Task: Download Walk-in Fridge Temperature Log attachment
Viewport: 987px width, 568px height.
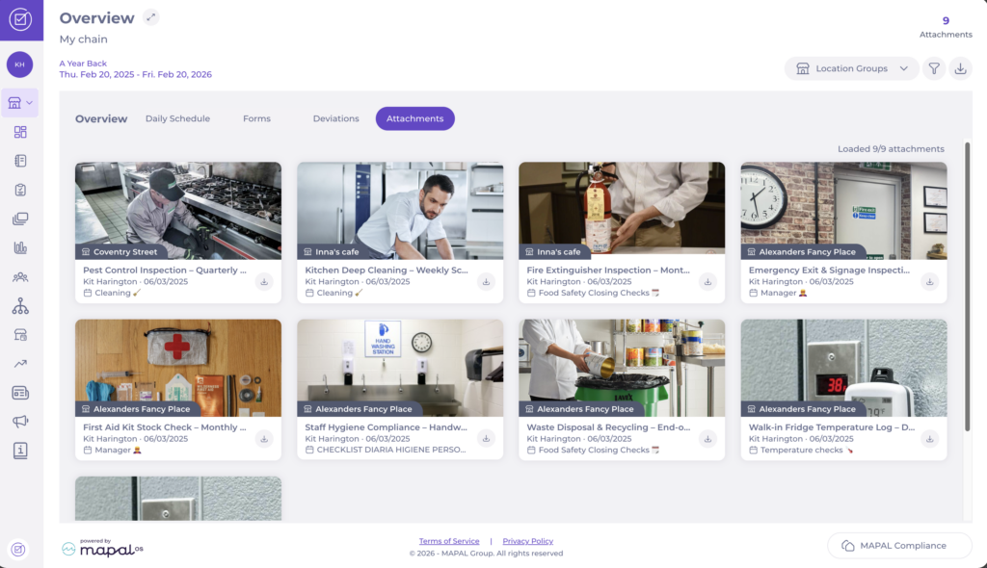Action: 929,439
